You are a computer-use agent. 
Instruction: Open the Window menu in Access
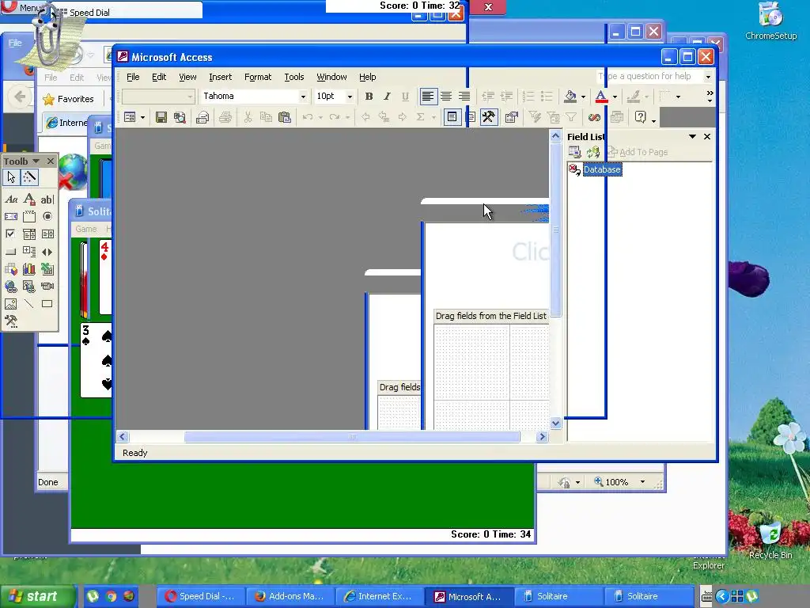pos(331,77)
